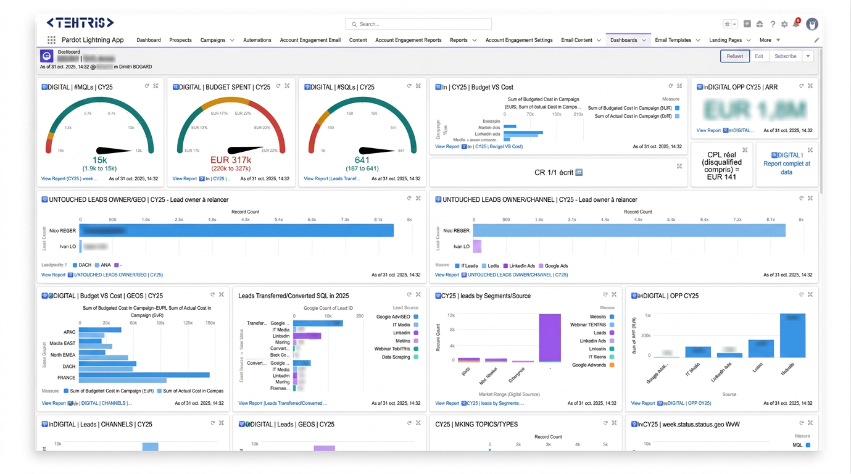Expand the CY25 Budget VS Cost widget
The height and width of the screenshot is (474, 851).
click(x=679, y=86)
